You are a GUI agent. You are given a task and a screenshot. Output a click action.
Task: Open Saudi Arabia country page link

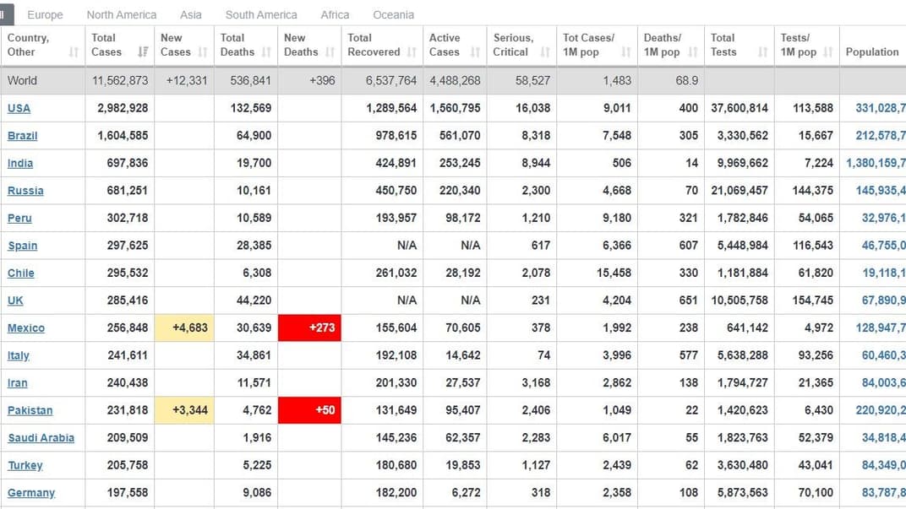(41, 438)
